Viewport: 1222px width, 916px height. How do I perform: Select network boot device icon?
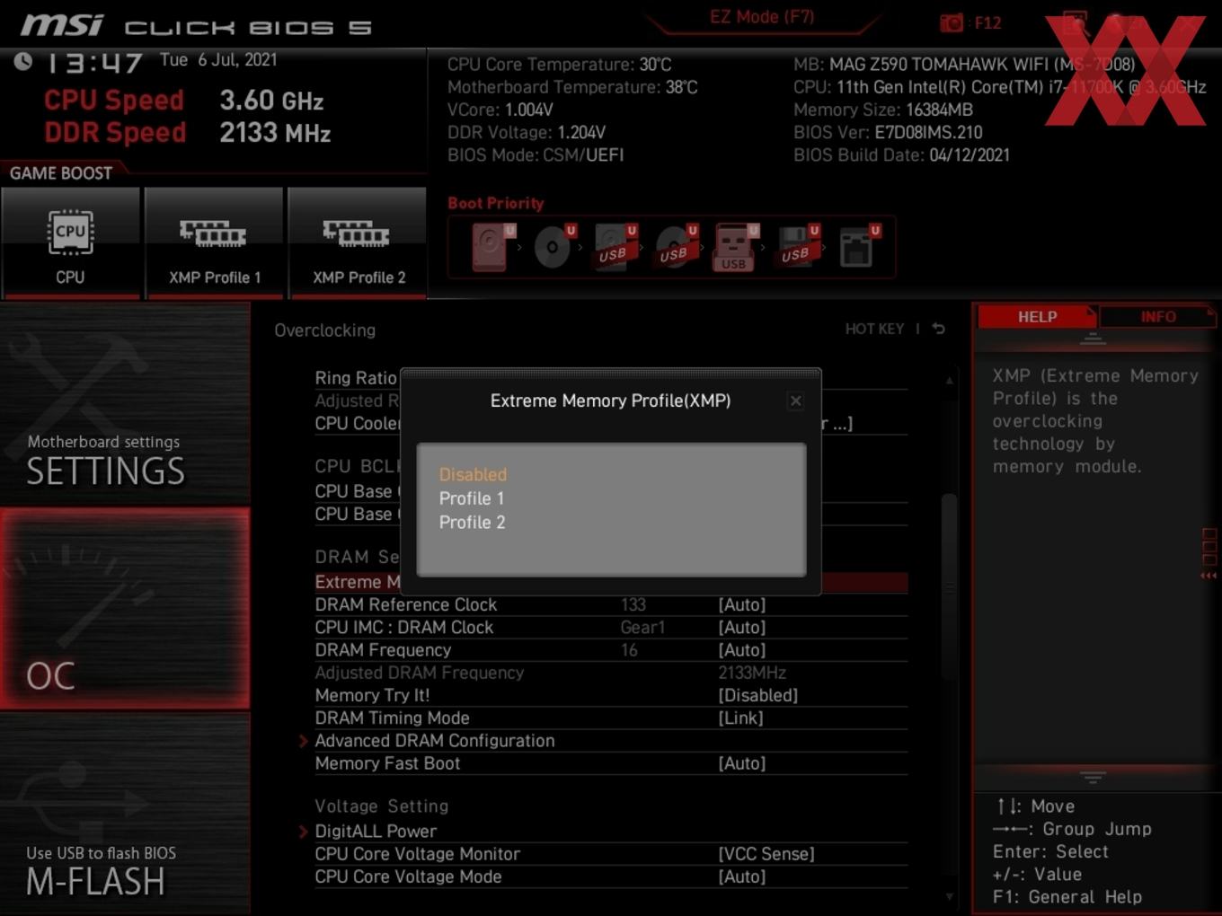[857, 247]
